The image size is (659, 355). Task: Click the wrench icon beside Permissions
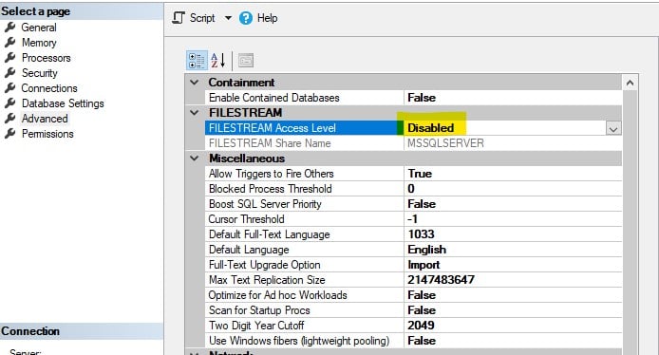point(10,134)
